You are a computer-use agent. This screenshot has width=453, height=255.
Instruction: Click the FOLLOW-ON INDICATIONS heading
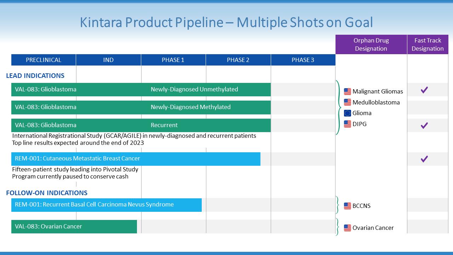click(x=47, y=193)
